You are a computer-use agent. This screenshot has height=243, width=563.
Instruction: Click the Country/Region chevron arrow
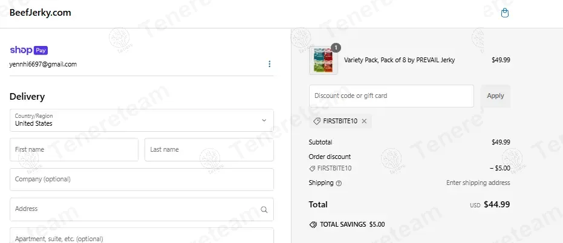click(264, 120)
